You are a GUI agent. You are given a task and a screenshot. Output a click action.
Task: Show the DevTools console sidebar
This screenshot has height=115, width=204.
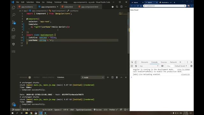(132, 66)
